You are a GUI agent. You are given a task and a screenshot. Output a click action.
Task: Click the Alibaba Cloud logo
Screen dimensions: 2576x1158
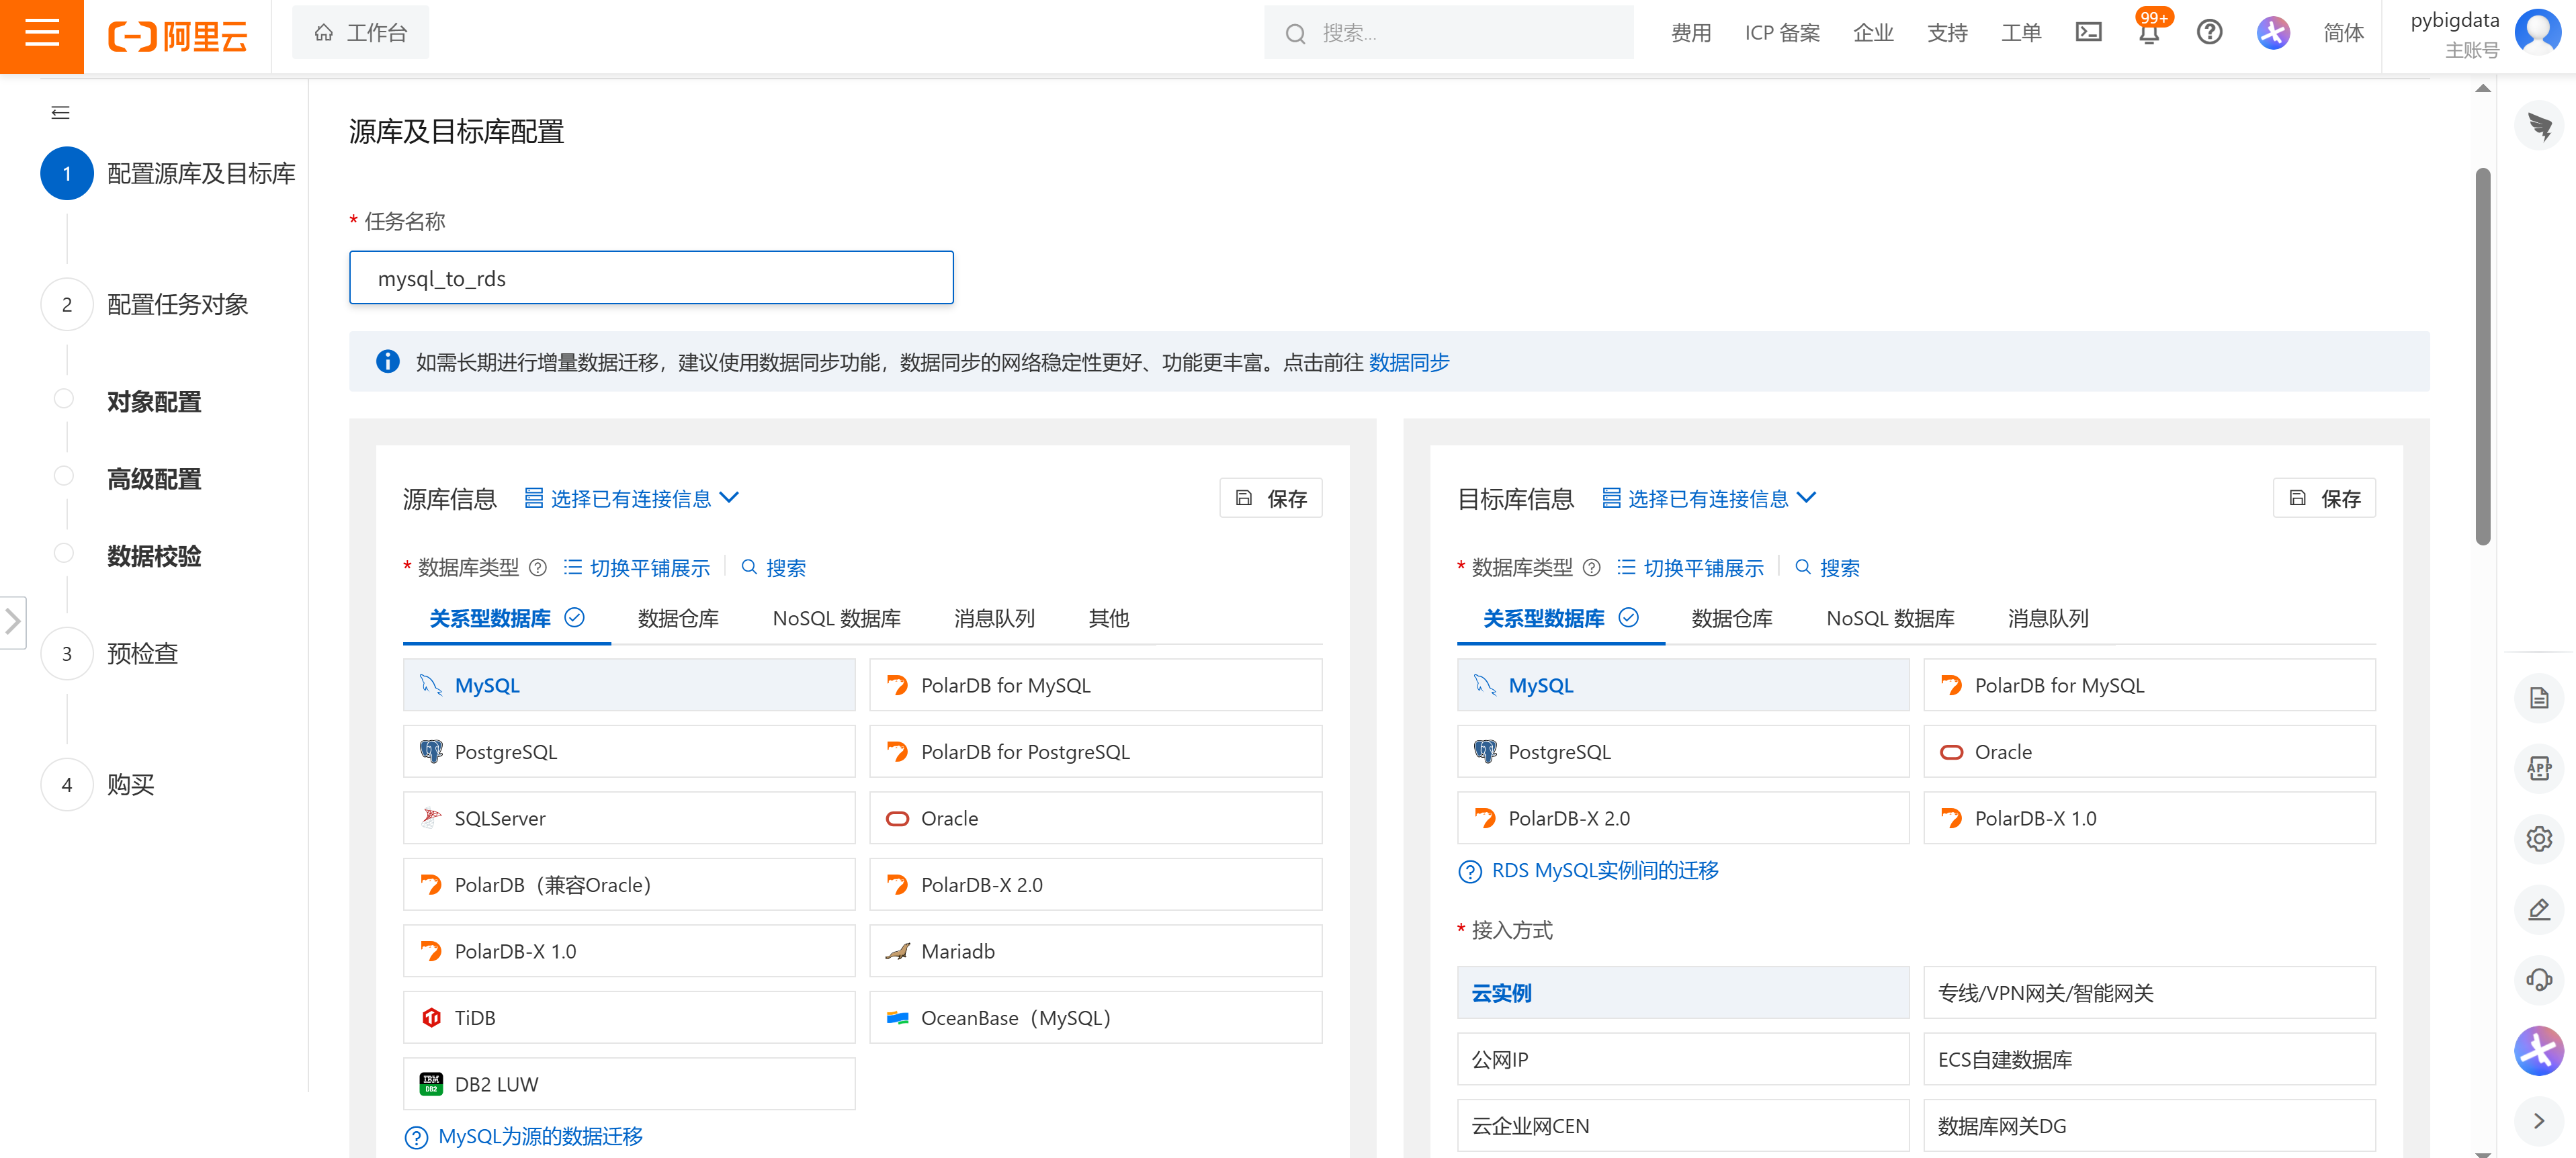click(178, 36)
